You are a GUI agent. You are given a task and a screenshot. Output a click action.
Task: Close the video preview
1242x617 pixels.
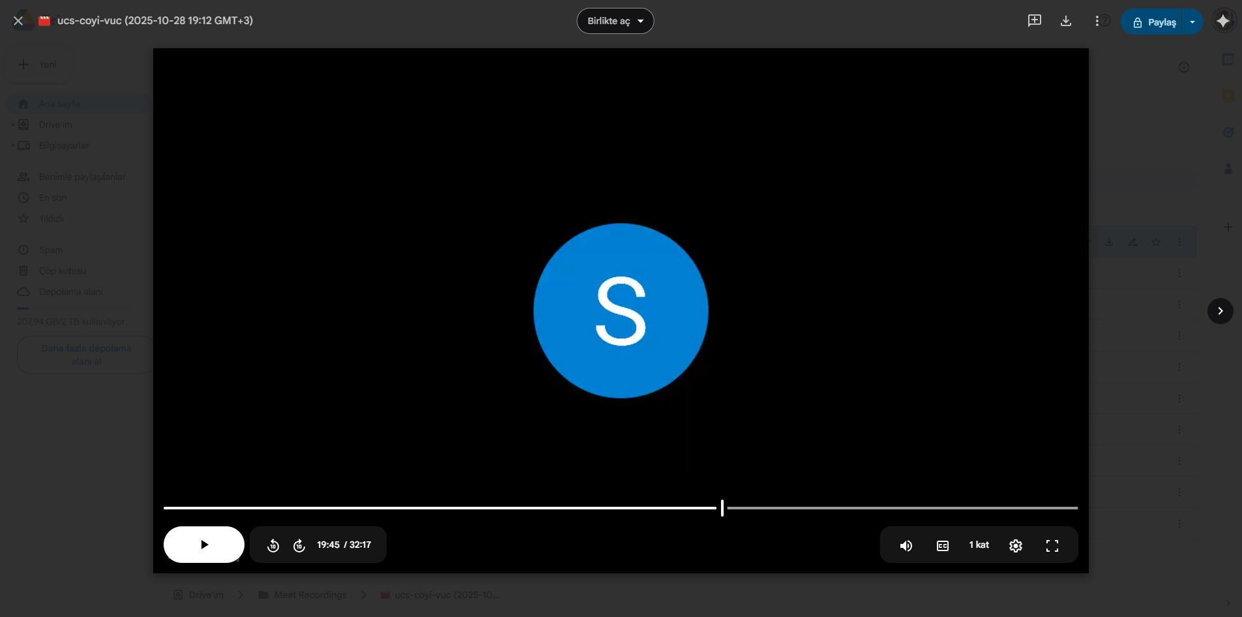(x=18, y=21)
